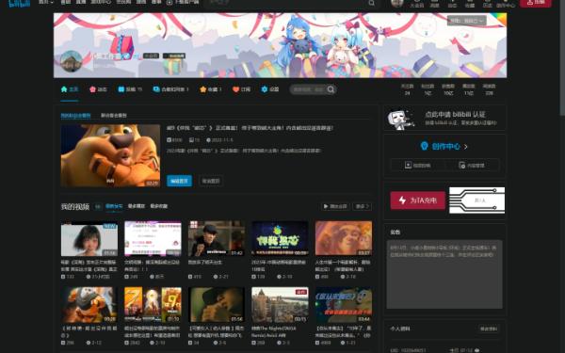
Task: Open 历史 in the top bar
Action: [488, 4]
